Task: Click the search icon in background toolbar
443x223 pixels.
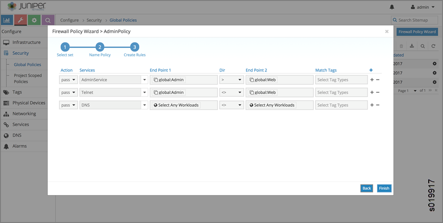Action: coord(423,46)
